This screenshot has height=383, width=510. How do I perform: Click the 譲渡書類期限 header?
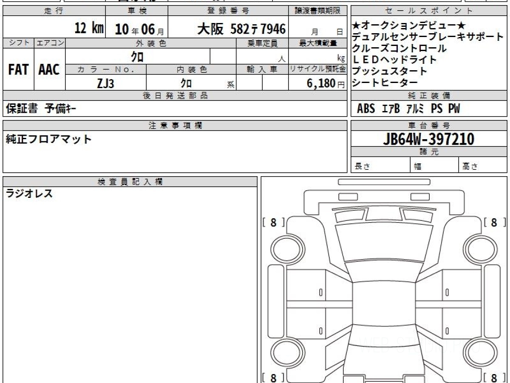pos(318,11)
